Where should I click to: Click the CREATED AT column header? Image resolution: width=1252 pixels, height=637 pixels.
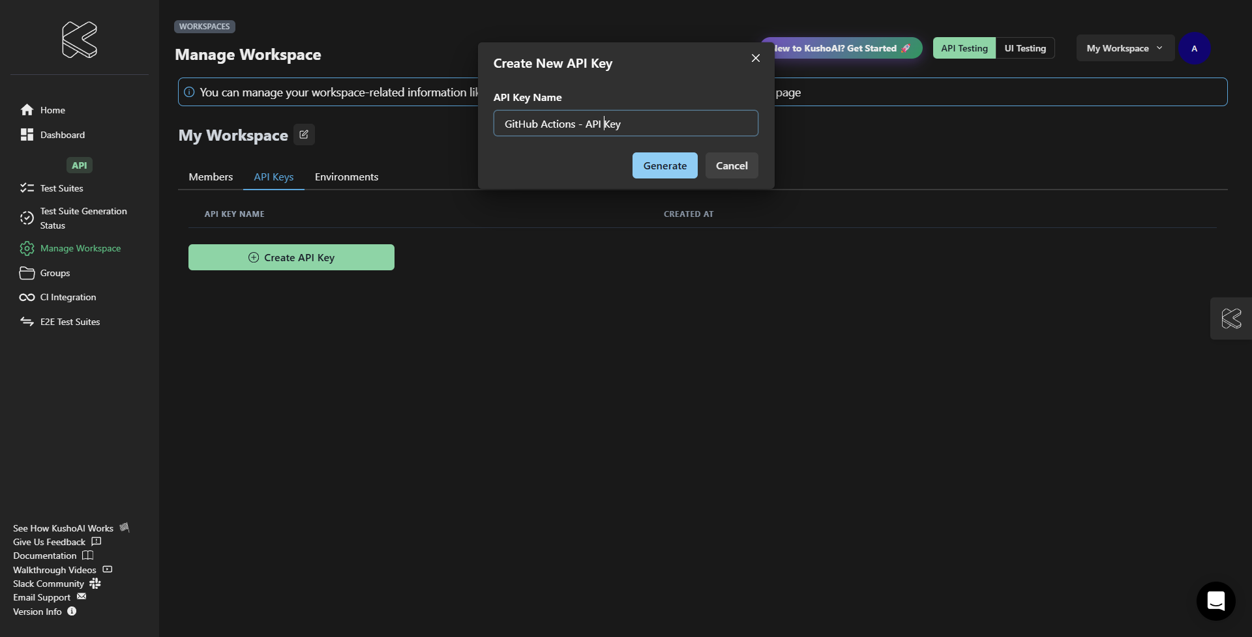689,214
